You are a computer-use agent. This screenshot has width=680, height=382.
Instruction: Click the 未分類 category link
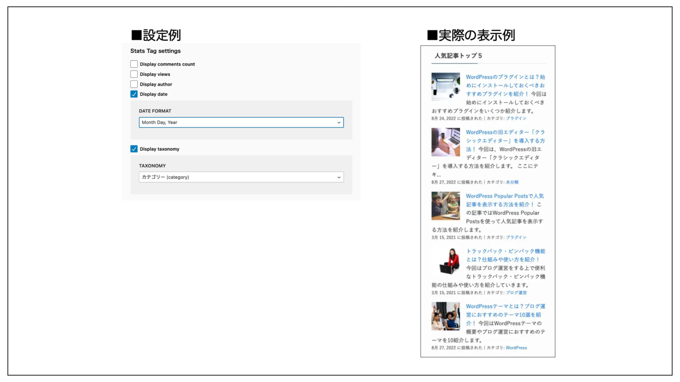tap(512, 182)
